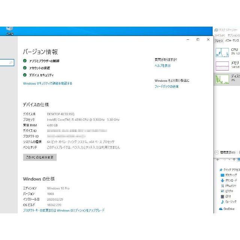240x240 pixels.
Task: Click the ビデオ icon in Explorer
Action: (x=222, y=196)
